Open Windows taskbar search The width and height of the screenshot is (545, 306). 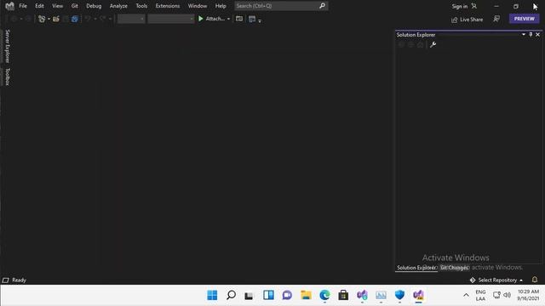pos(231,295)
